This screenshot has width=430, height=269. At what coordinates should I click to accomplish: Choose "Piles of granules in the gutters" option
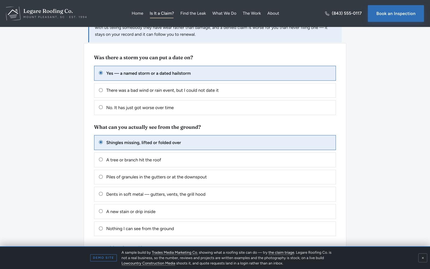click(x=215, y=177)
